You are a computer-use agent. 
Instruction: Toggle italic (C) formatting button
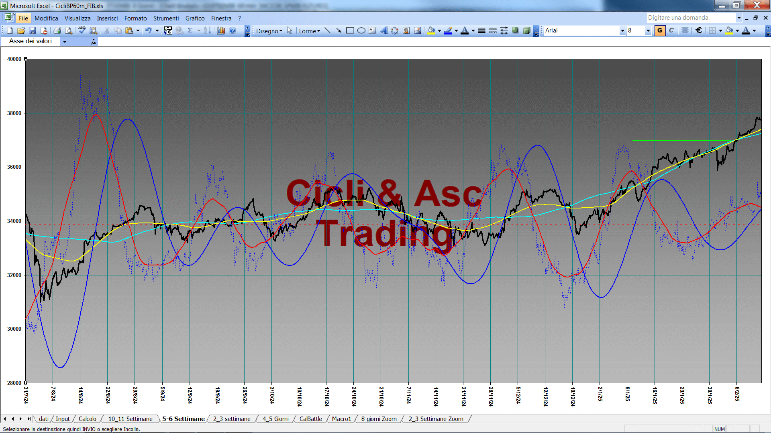pos(671,30)
